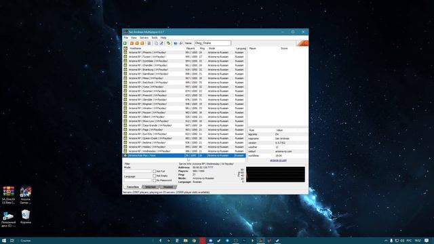This screenshot has height=244, width=434.
Task: Open SA_DirectX 3.0 Beta desktop archive icon
Action: [9, 195]
